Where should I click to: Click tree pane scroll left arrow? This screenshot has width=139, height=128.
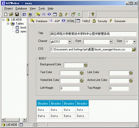3,120
